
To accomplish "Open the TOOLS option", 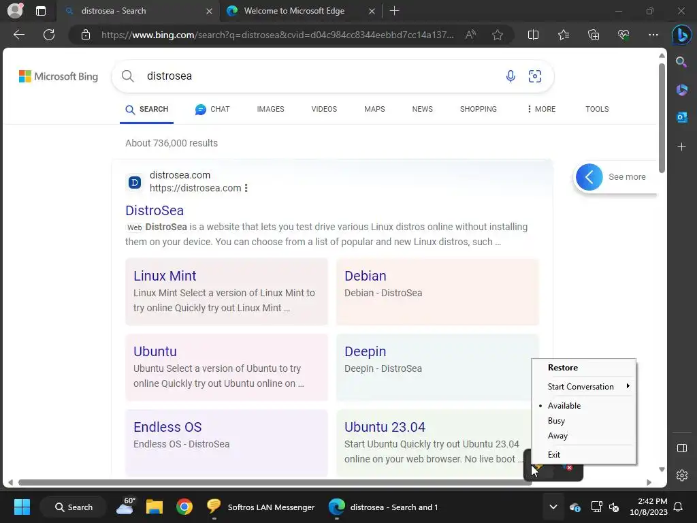I will (597, 109).
